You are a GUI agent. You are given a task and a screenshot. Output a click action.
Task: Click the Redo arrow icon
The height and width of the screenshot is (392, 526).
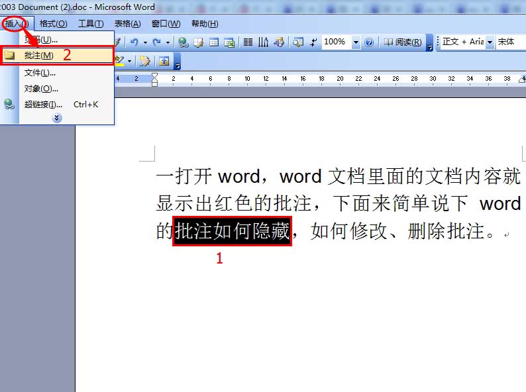click(156, 42)
